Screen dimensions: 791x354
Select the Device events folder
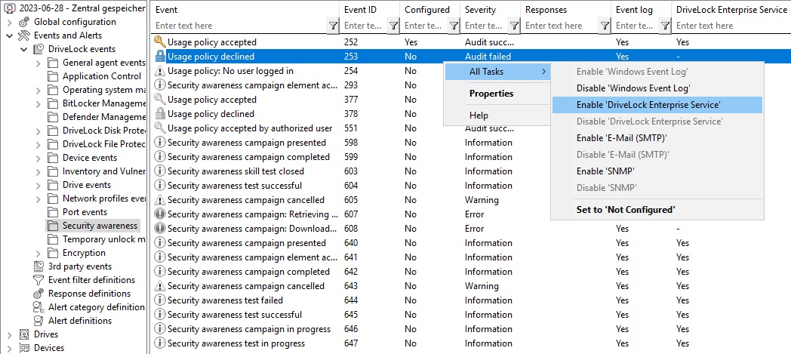tap(89, 158)
